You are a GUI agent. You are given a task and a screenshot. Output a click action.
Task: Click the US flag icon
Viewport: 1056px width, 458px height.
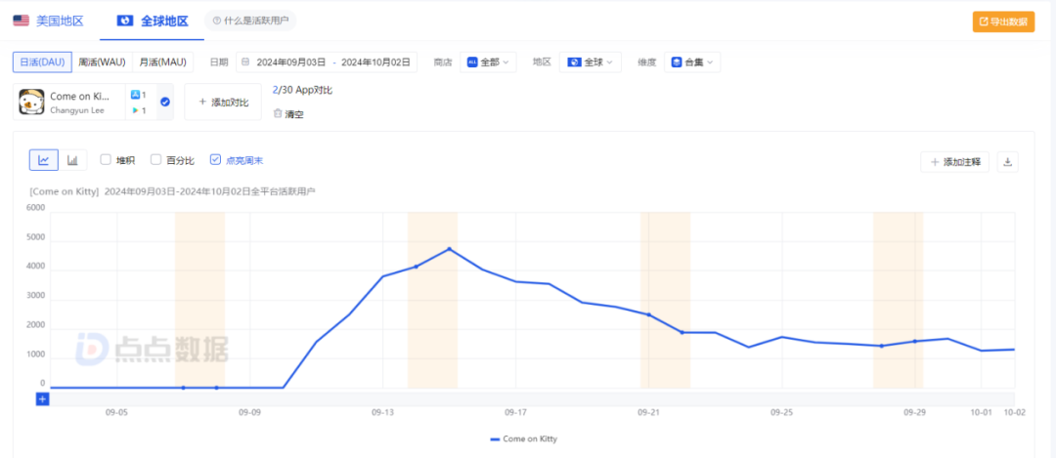coord(21,21)
